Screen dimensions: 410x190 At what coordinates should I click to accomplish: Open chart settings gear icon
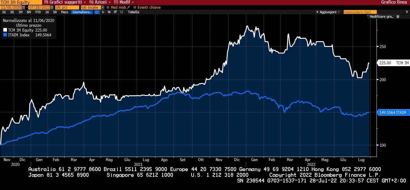(x=398, y=17)
